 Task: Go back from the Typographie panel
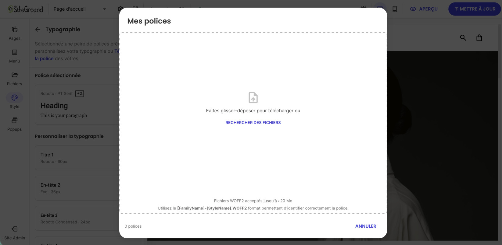(x=38, y=30)
